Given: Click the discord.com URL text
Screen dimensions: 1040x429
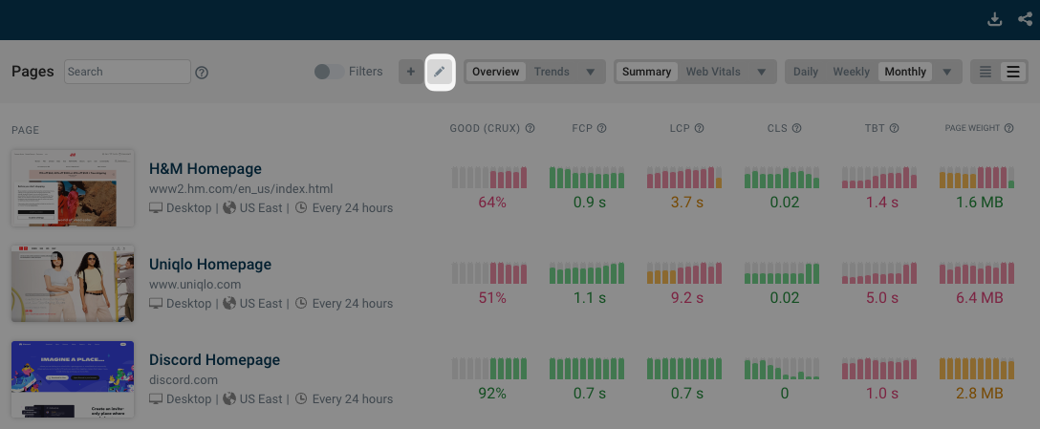Looking at the screenshot, I should pyautogui.click(x=184, y=380).
